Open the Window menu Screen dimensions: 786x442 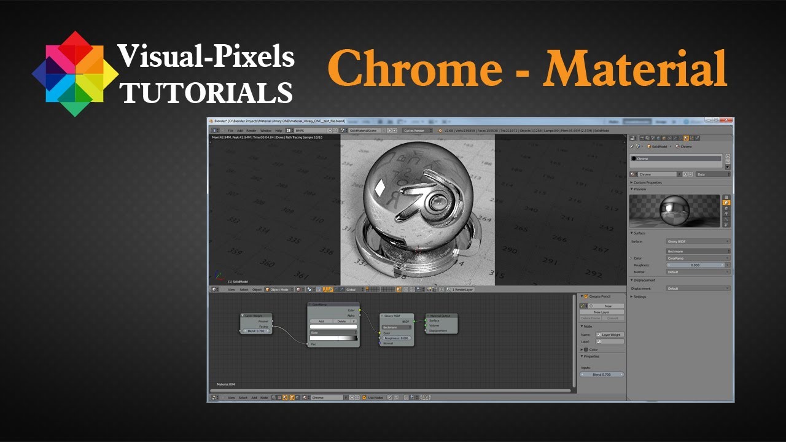[x=266, y=131]
